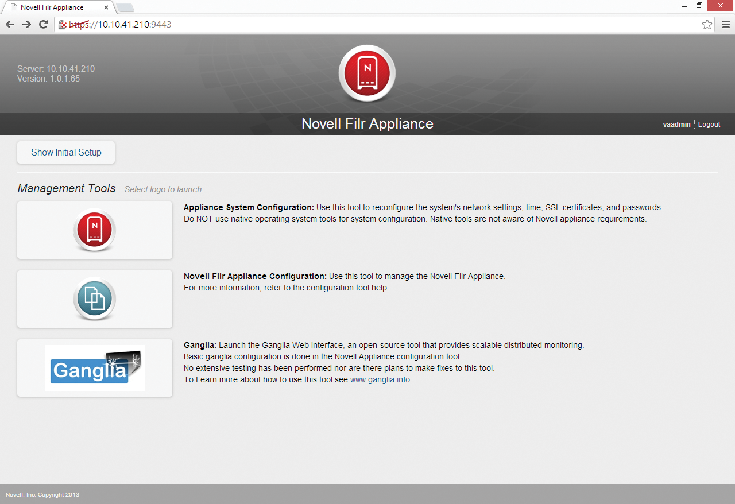735x504 pixels.
Task: Open the Chrome hamburger menu
Action: (725, 24)
